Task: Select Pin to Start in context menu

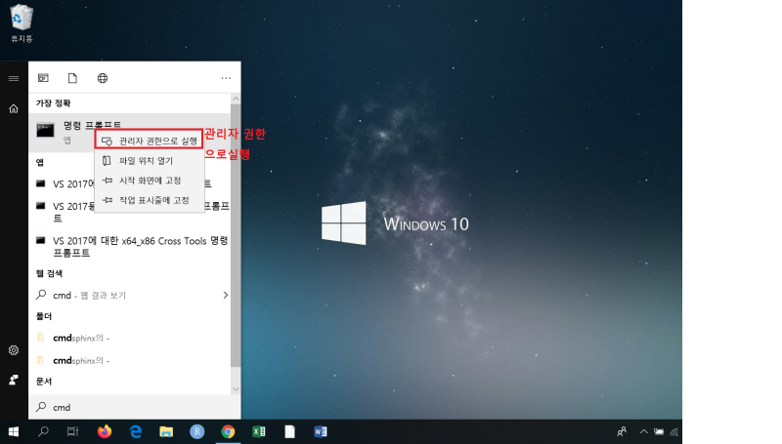Action: pyautogui.click(x=150, y=181)
